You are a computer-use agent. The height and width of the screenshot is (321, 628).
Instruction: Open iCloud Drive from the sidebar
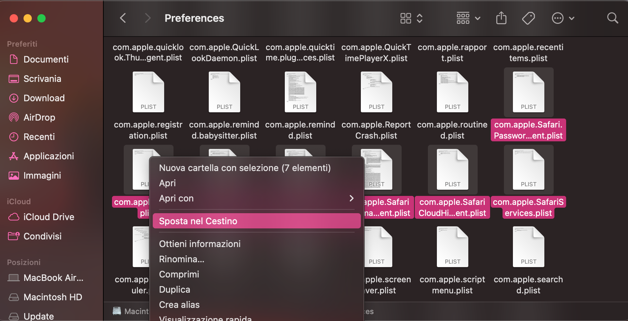click(49, 217)
